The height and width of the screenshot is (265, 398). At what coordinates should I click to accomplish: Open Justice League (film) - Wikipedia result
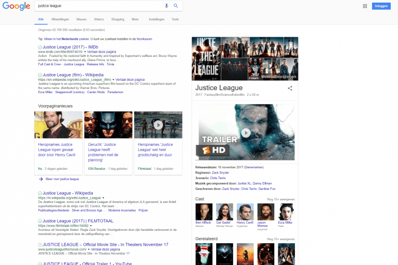tap(73, 75)
